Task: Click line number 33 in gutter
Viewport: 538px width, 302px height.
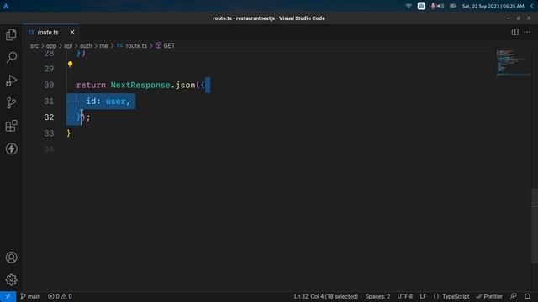Action: (x=49, y=133)
